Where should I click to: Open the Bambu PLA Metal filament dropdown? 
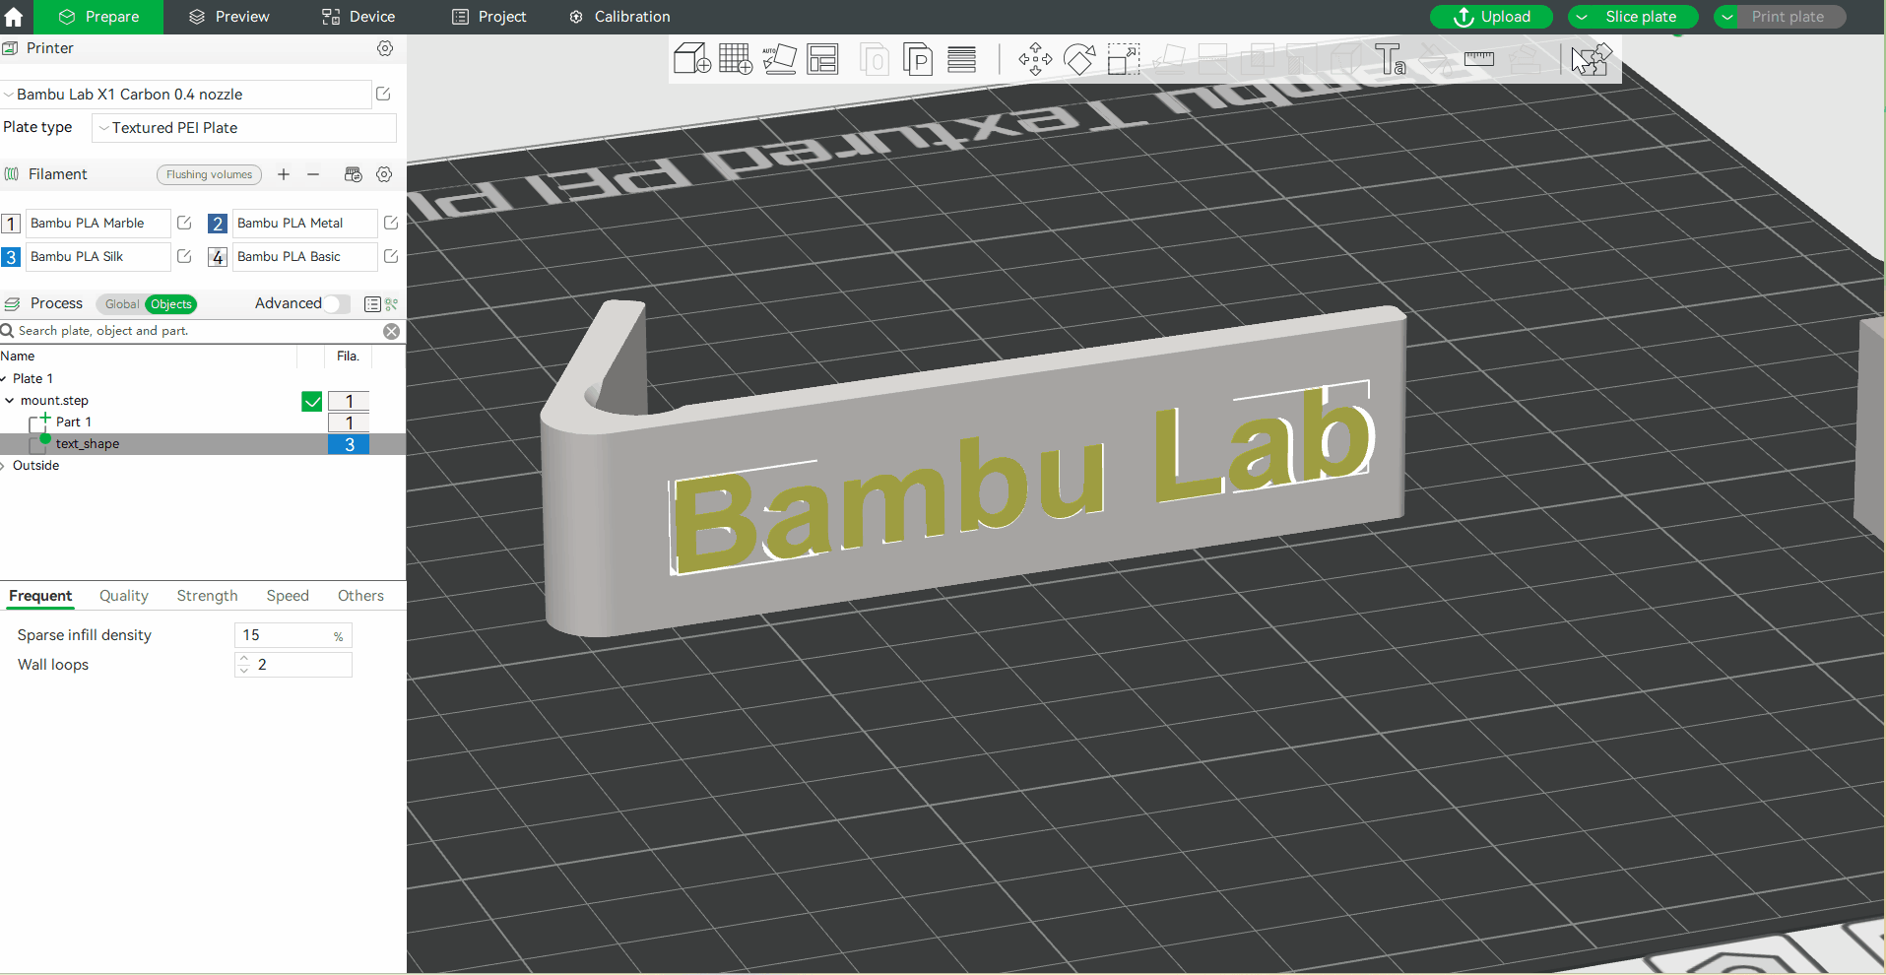click(304, 224)
